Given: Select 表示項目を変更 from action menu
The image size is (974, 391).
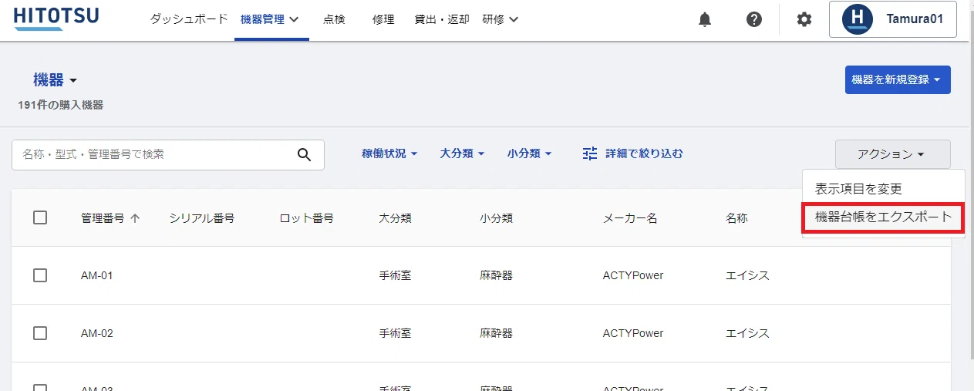Looking at the screenshot, I should pos(883,189).
